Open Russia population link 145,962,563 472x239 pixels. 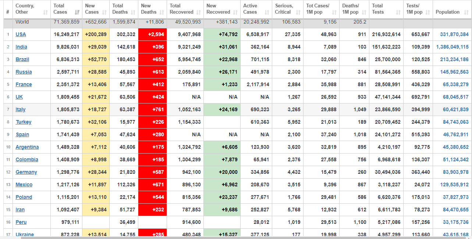tap(454, 72)
